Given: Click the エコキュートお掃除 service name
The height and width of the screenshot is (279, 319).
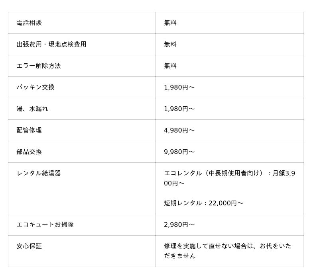Looking at the screenshot, I should [x=45, y=224].
